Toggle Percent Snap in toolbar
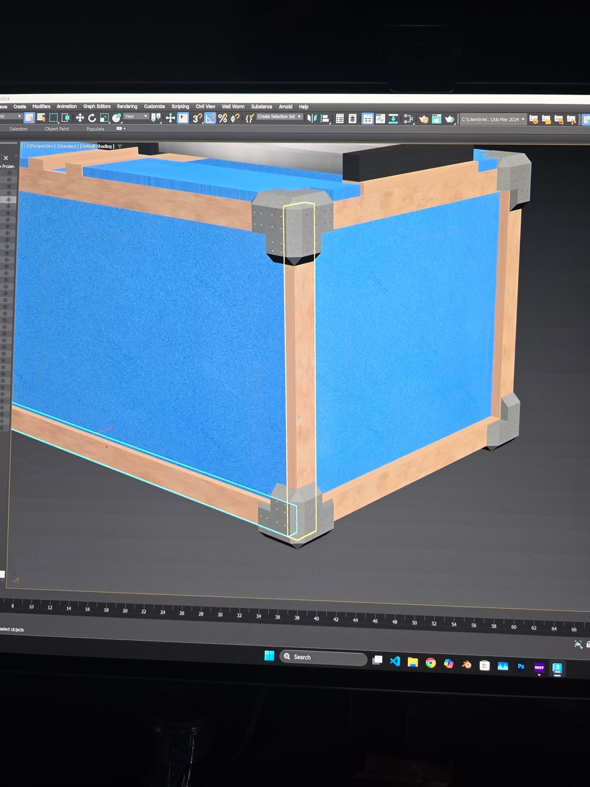The height and width of the screenshot is (787, 590). [x=222, y=118]
